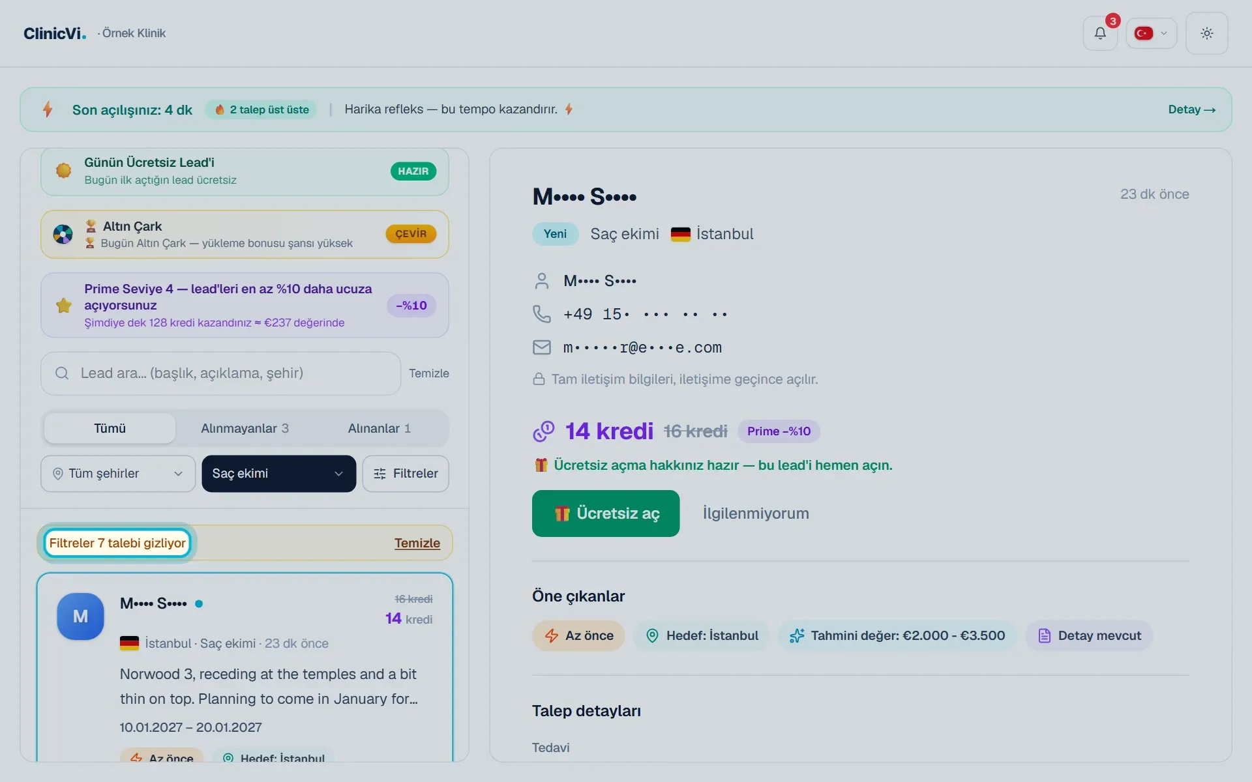Screen dimensions: 1252x782
Task: Dismiss lead with İlgilenmiyorum
Action: (x=756, y=514)
